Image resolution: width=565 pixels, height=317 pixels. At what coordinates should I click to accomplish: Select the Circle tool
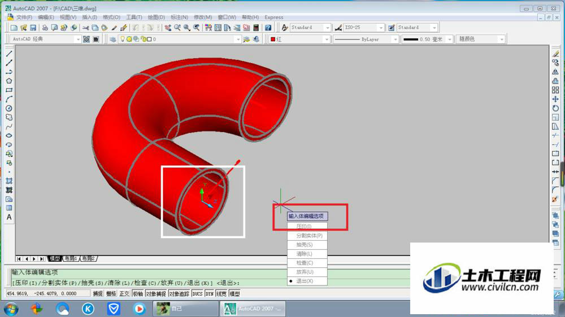9,108
